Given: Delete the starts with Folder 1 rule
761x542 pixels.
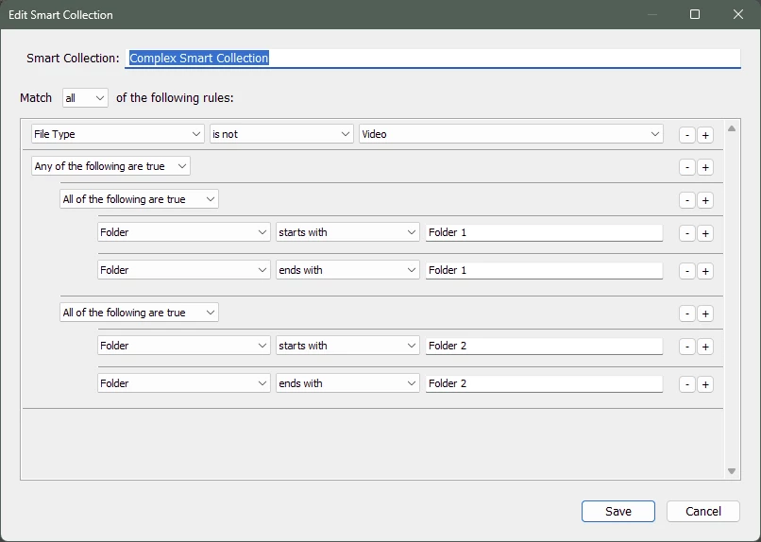Looking at the screenshot, I should 686,233.
